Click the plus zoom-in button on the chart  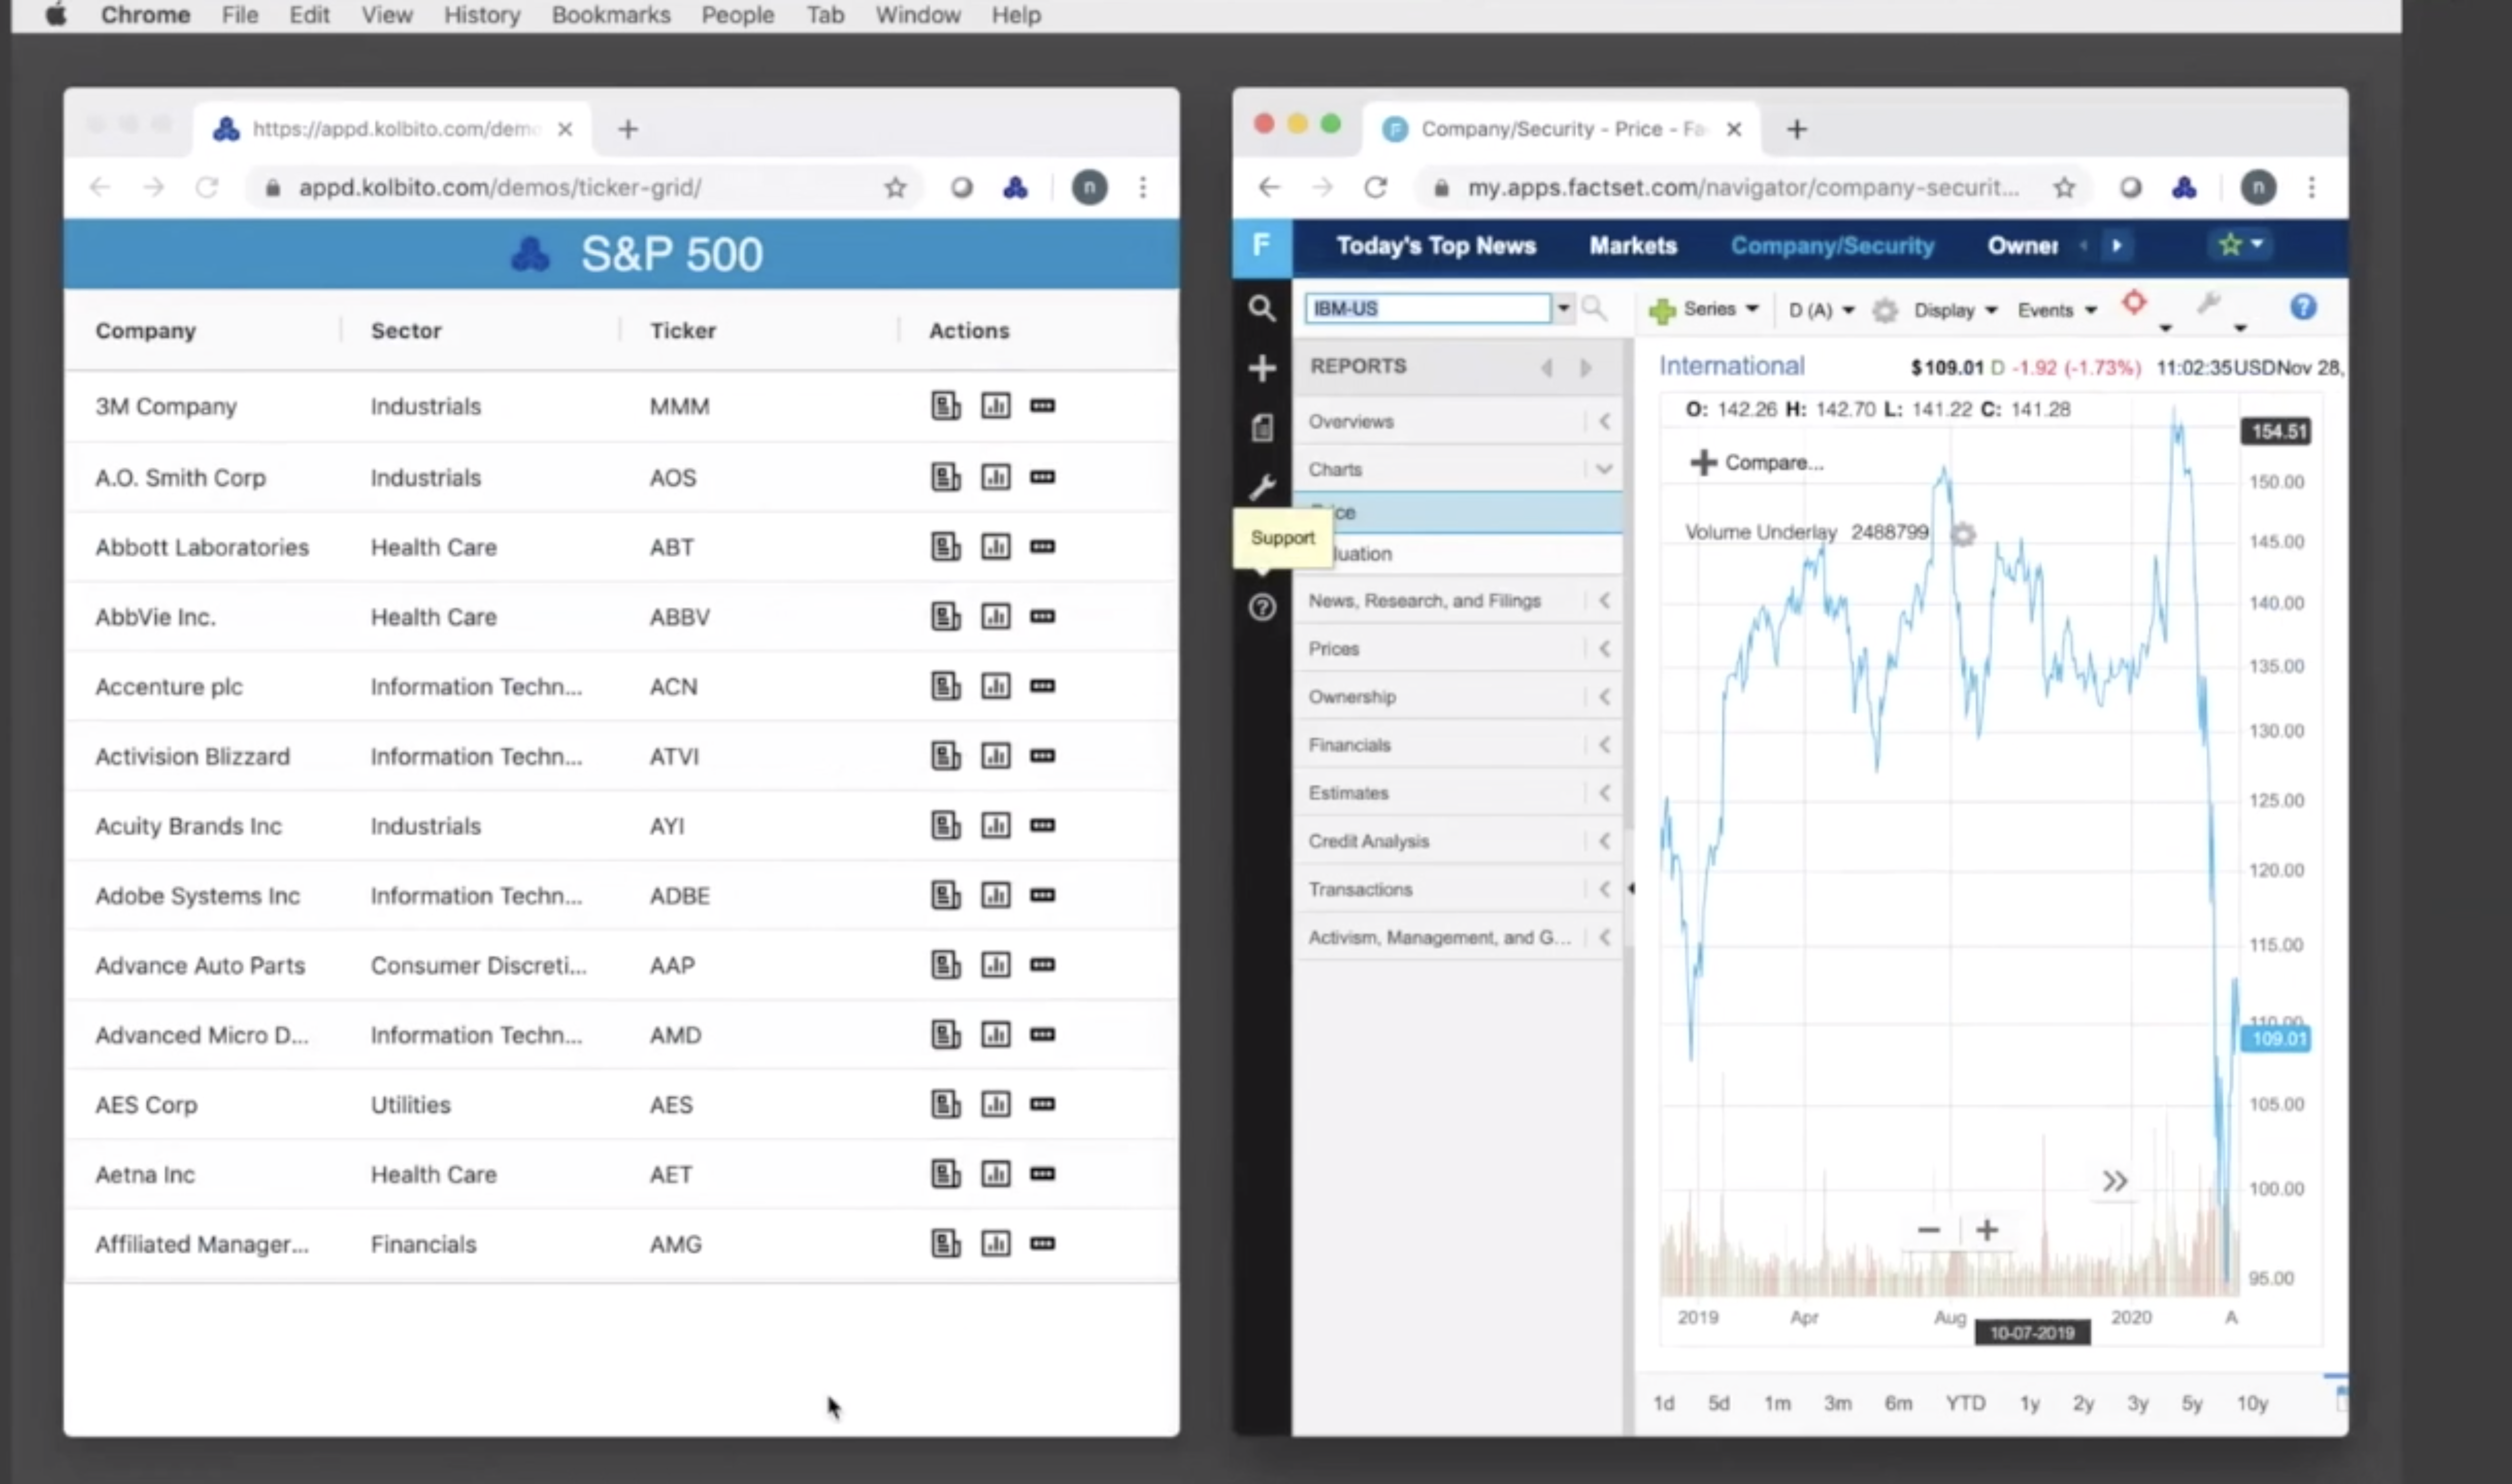1987,1230
